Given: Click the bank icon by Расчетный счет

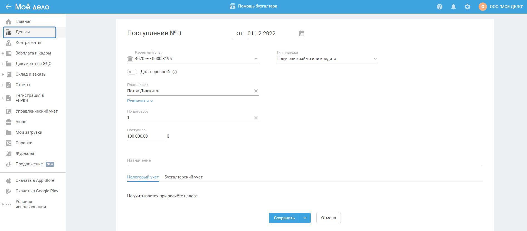Looking at the screenshot, I should [130, 59].
